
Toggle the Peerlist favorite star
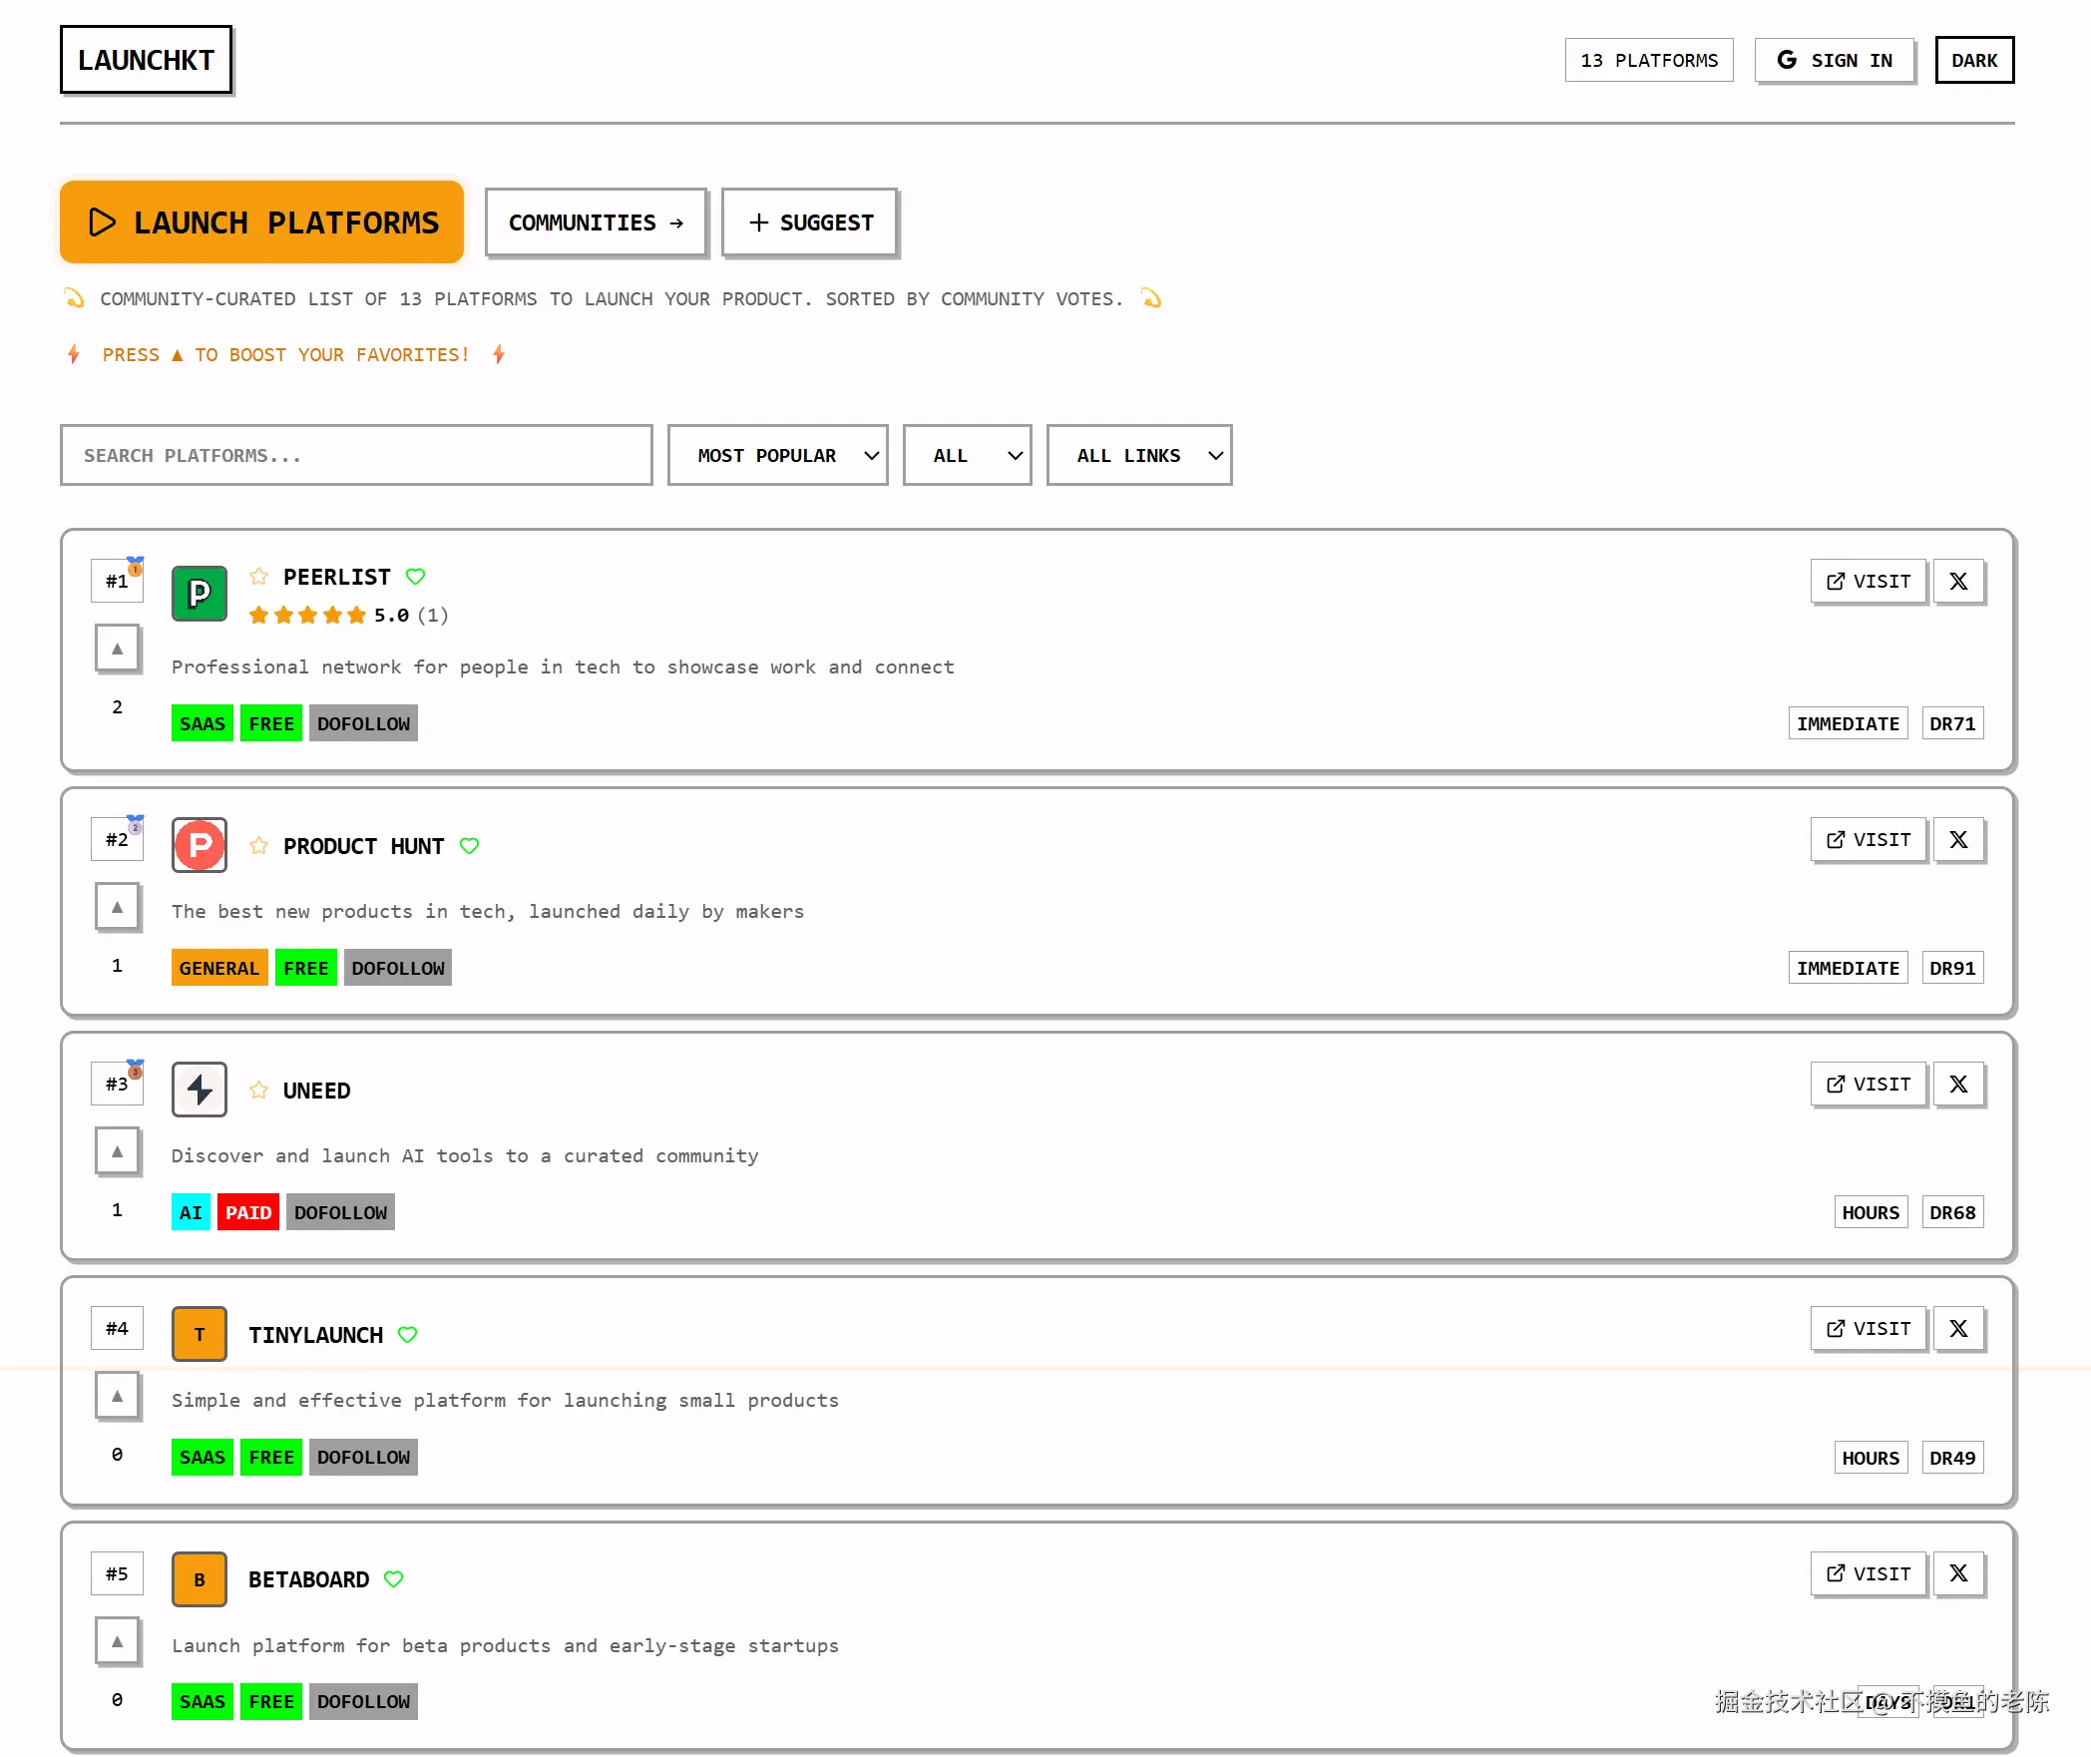point(258,577)
